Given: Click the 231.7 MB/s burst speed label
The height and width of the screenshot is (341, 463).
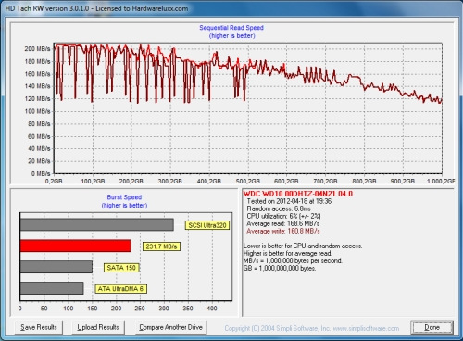Looking at the screenshot, I should click(x=161, y=246).
